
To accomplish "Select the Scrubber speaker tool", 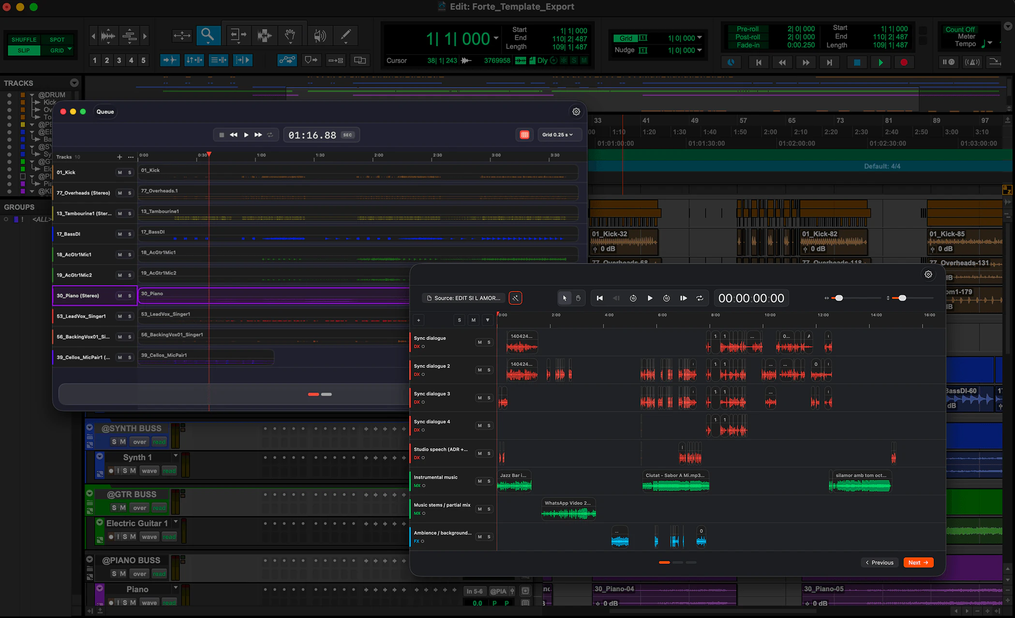I will [x=319, y=35].
